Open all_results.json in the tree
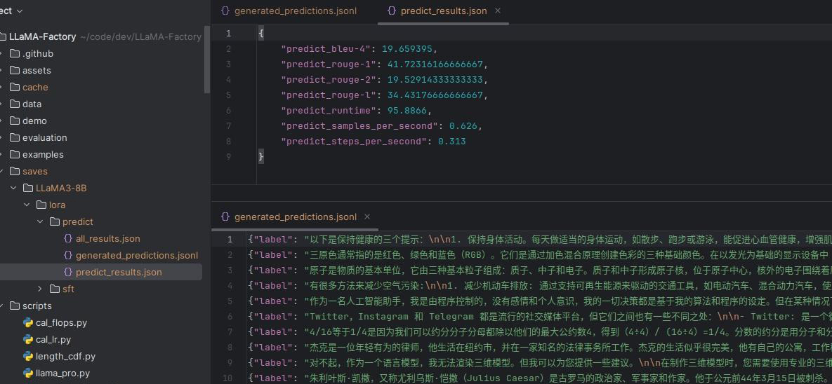This screenshot has height=384, width=832. [107, 239]
